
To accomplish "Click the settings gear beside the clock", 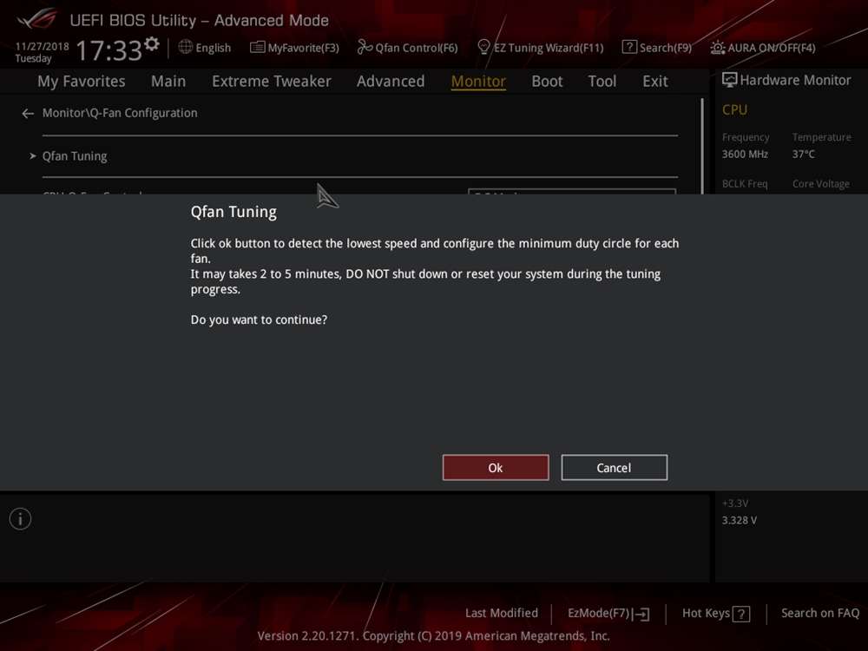I will click(x=152, y=43).
